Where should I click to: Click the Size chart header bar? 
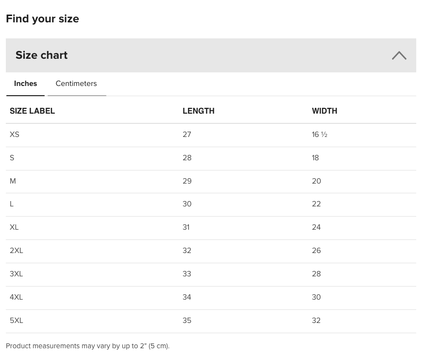point(211,55)
